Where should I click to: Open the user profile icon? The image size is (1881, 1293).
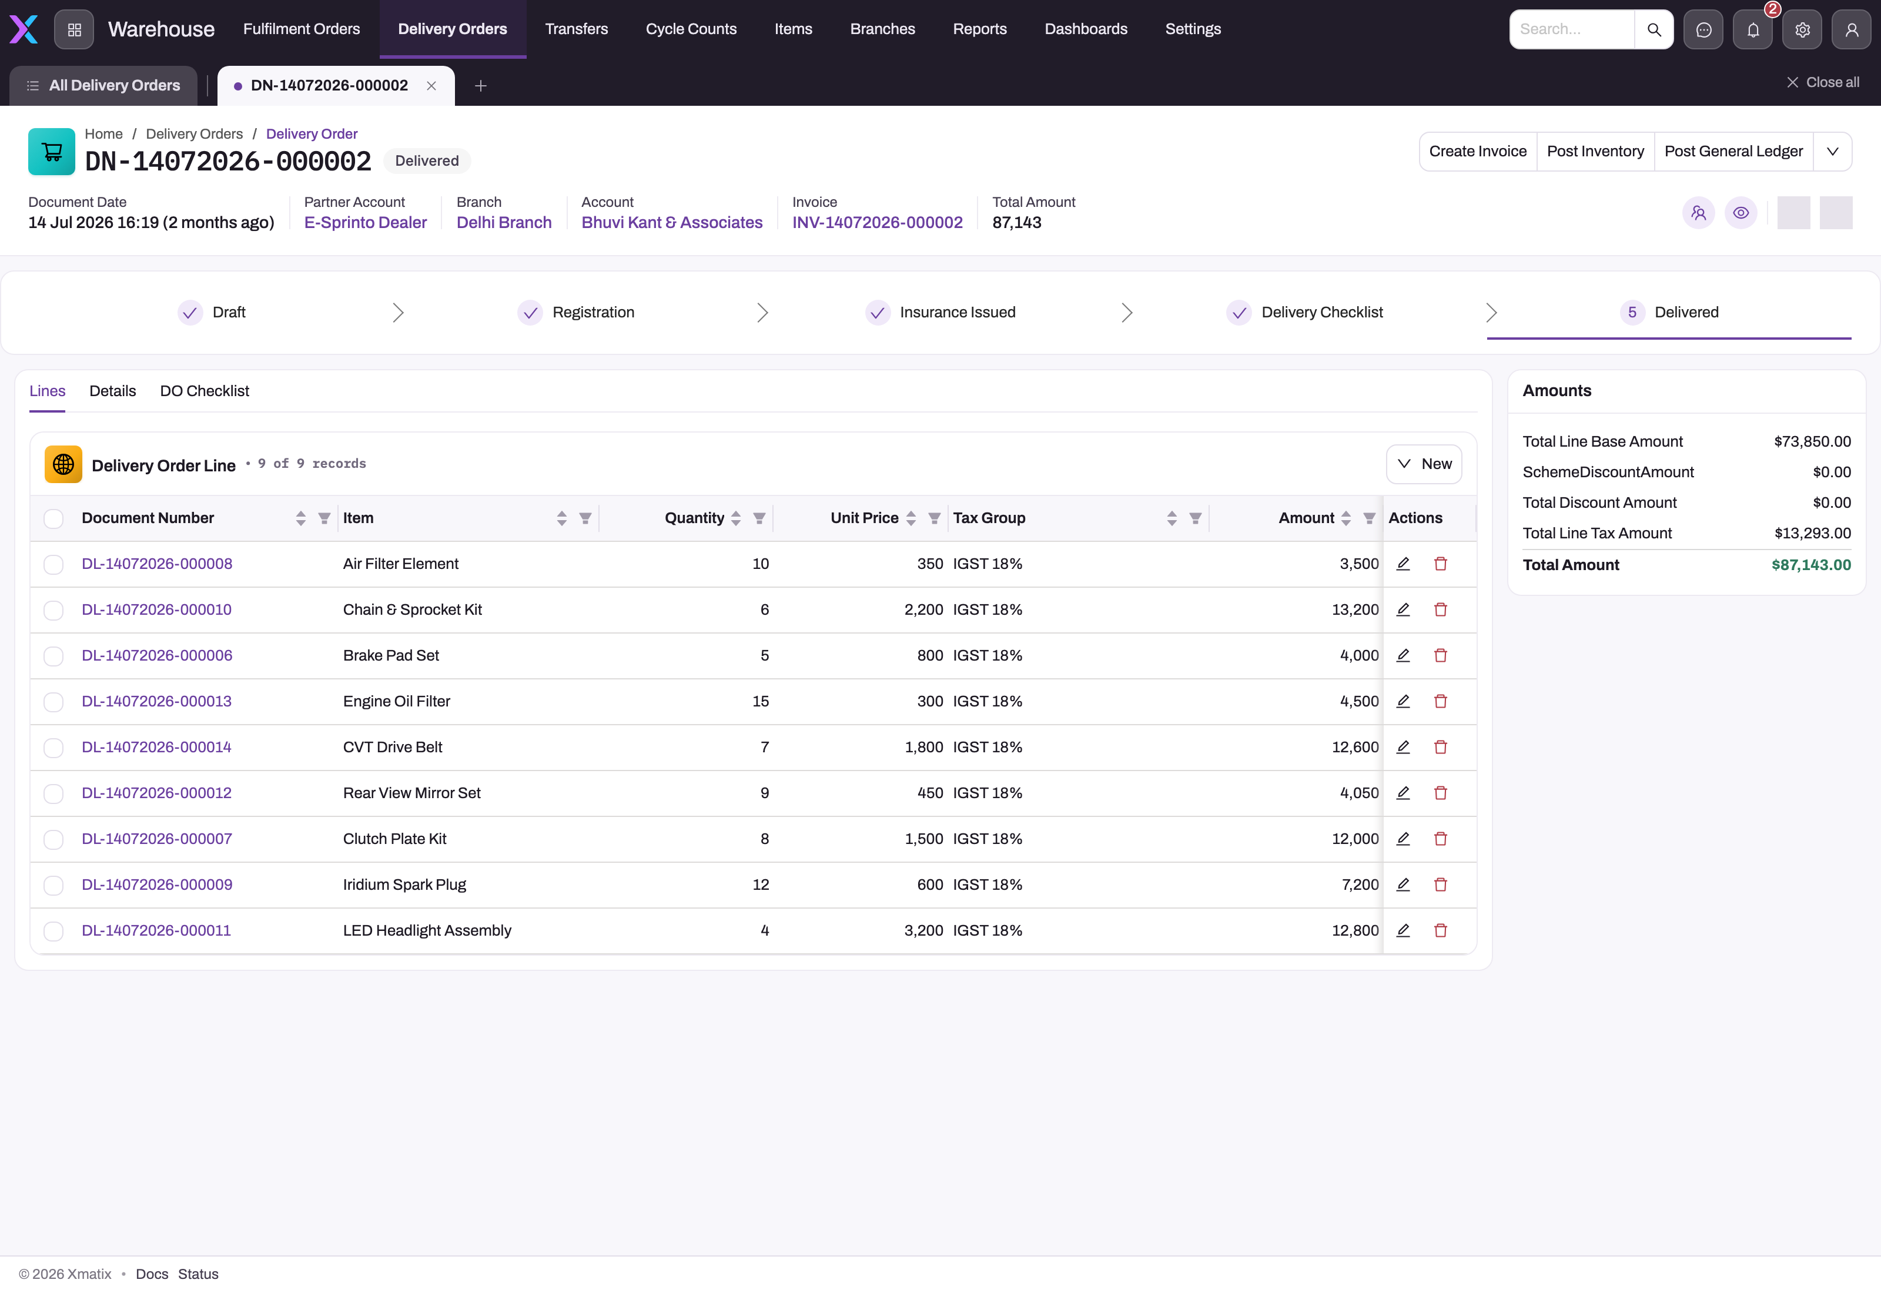(x=1851, y=29)
